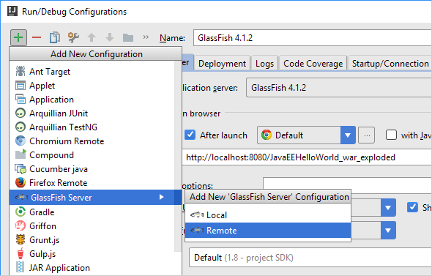Open the upper blue dropdown arrow beside Local
Image resolution: width=432 pixels, height=276 pixels.
pyautogui.click(x=388, y=207)
